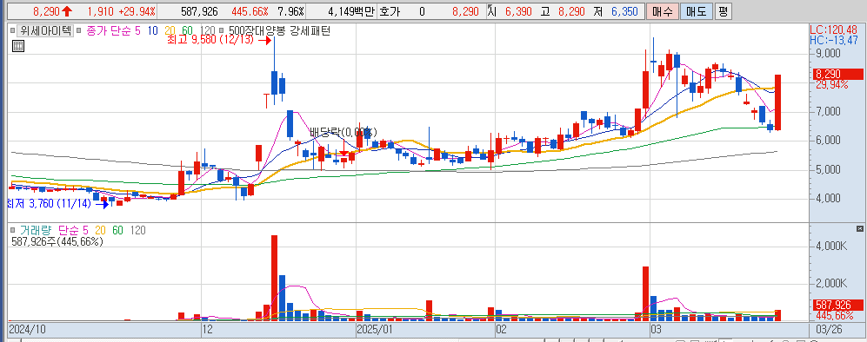Click the red up-arrow next to price 8,290
This screenshot has height=342, width=867.
tap(67, 11)
